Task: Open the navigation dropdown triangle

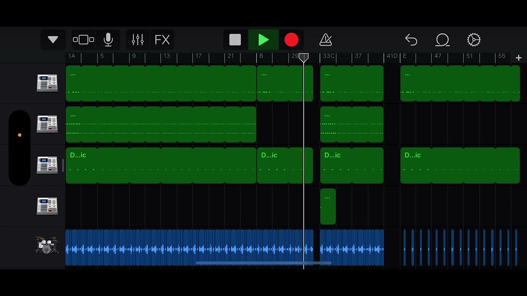Action: (53, 40)
